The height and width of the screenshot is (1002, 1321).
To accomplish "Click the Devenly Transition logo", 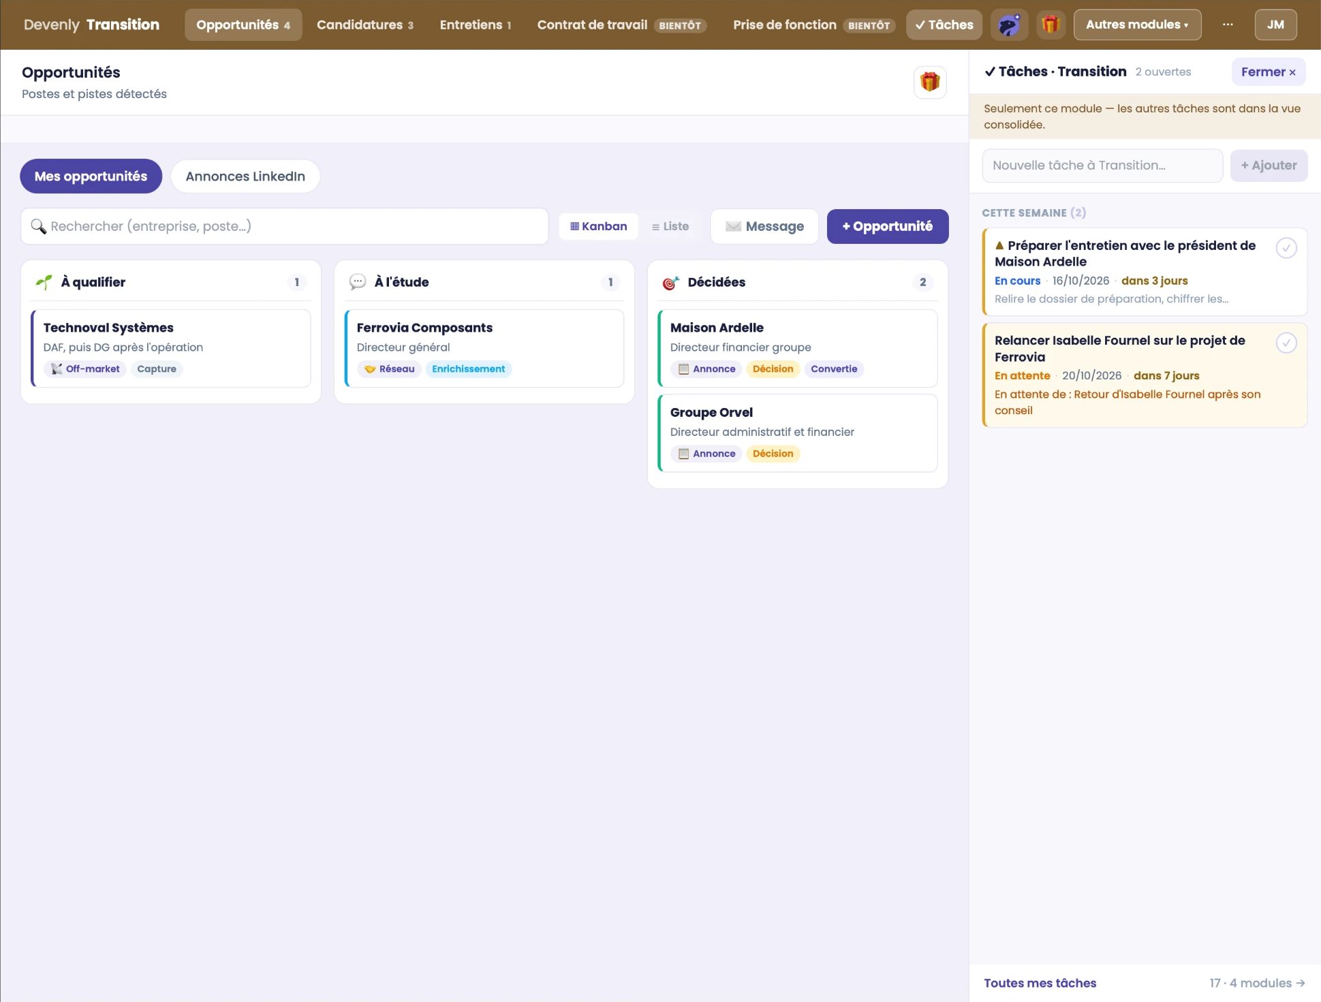I will click(91, 25).
